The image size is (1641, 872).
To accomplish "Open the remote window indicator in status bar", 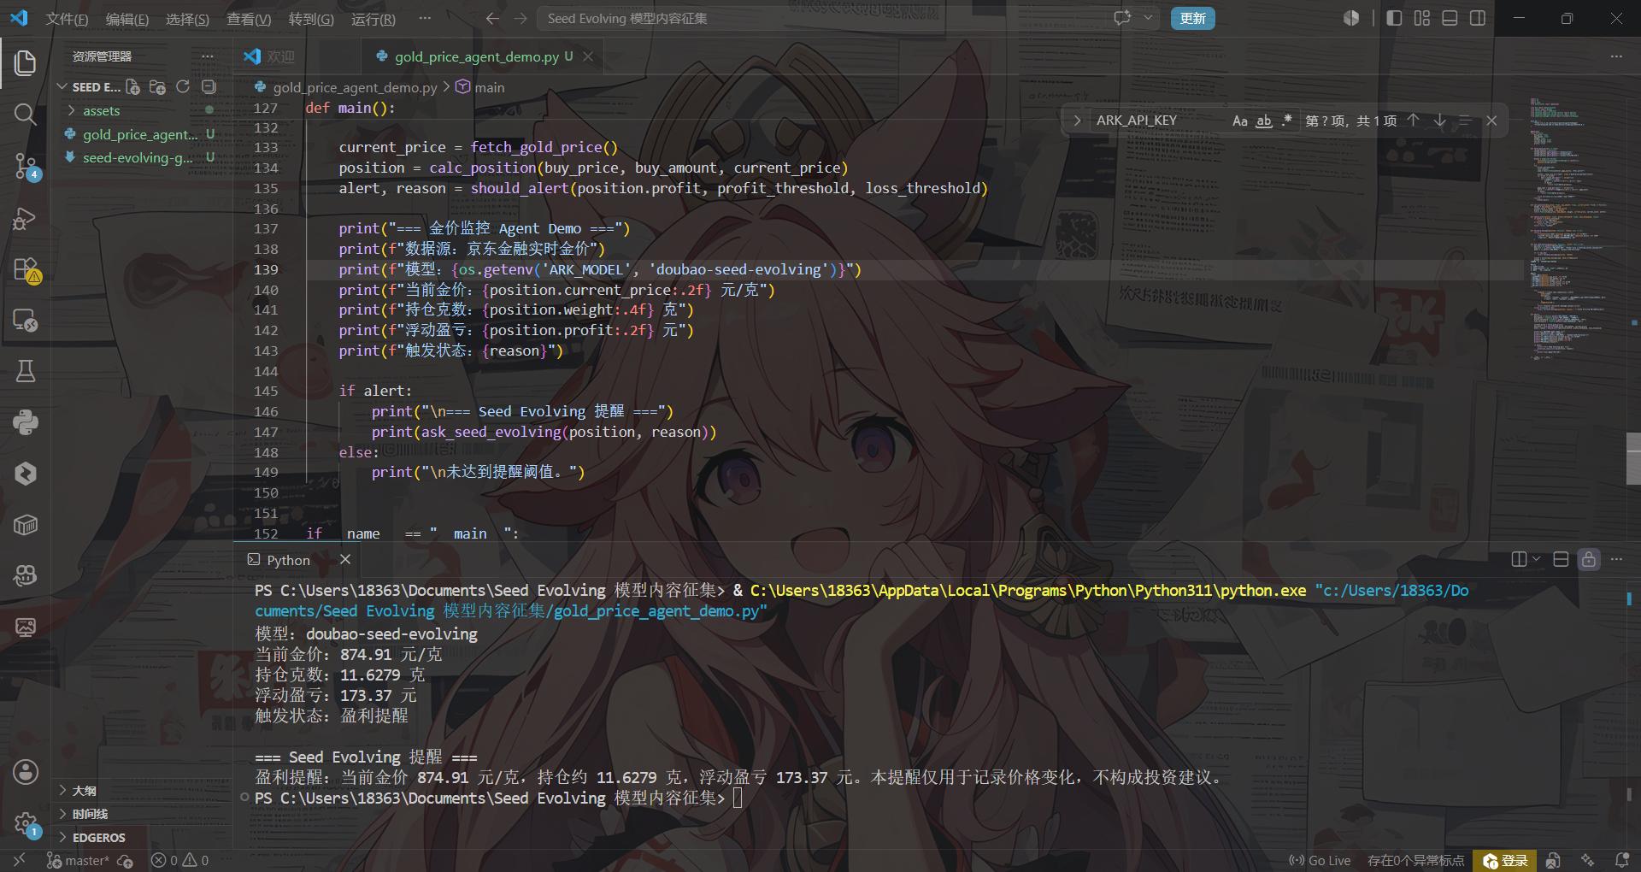I will (20, 860).
